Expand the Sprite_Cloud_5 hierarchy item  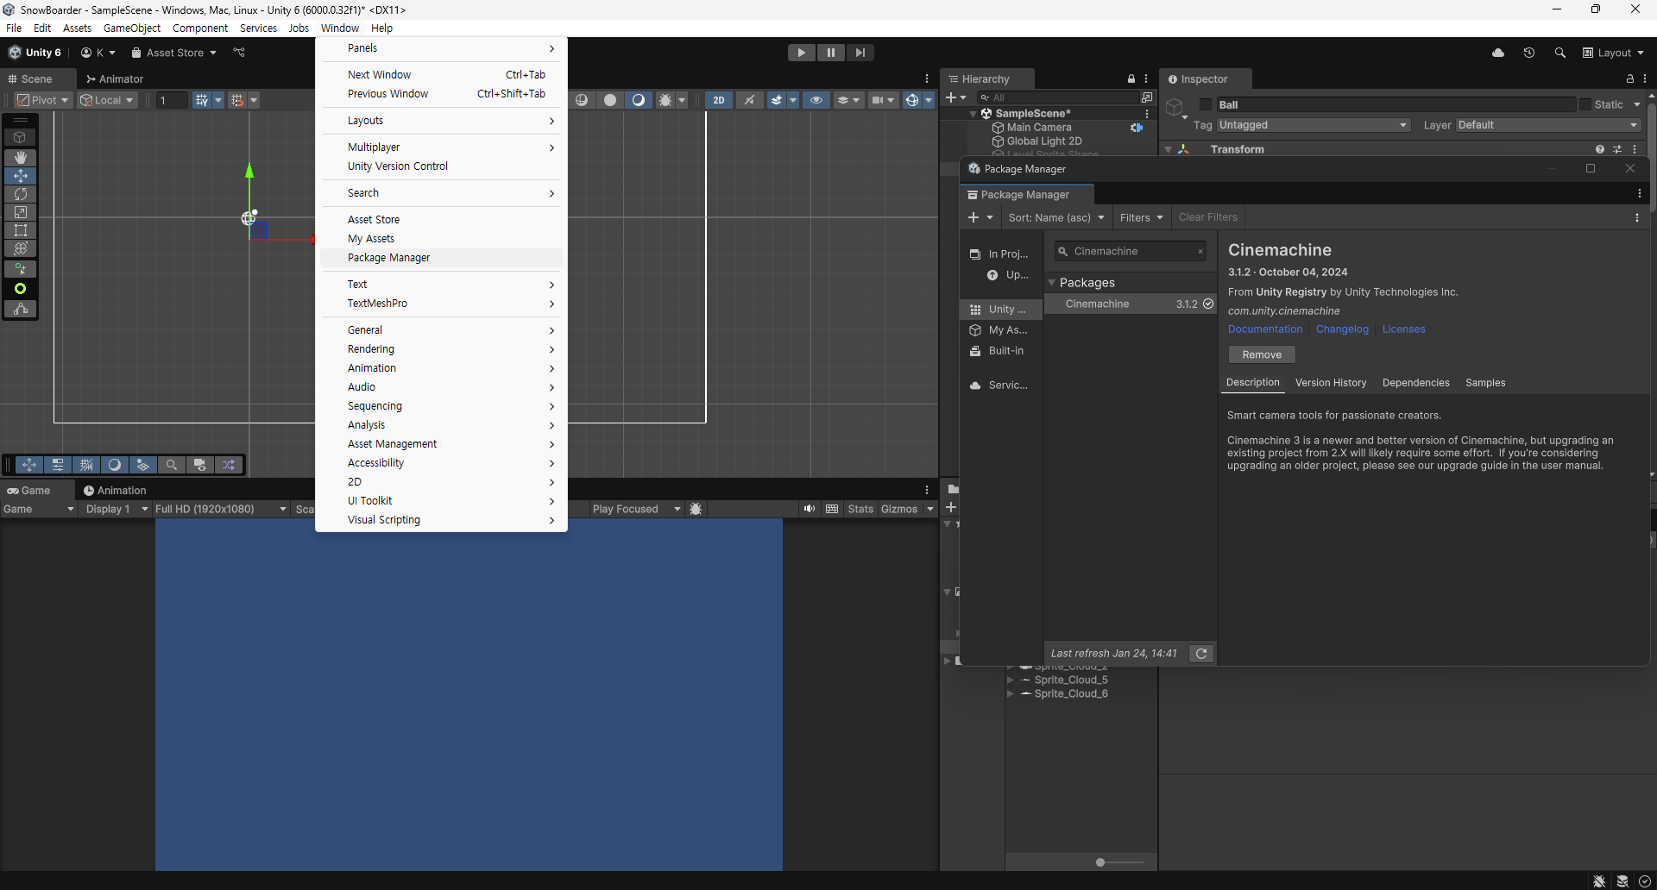coord(1011,680)
